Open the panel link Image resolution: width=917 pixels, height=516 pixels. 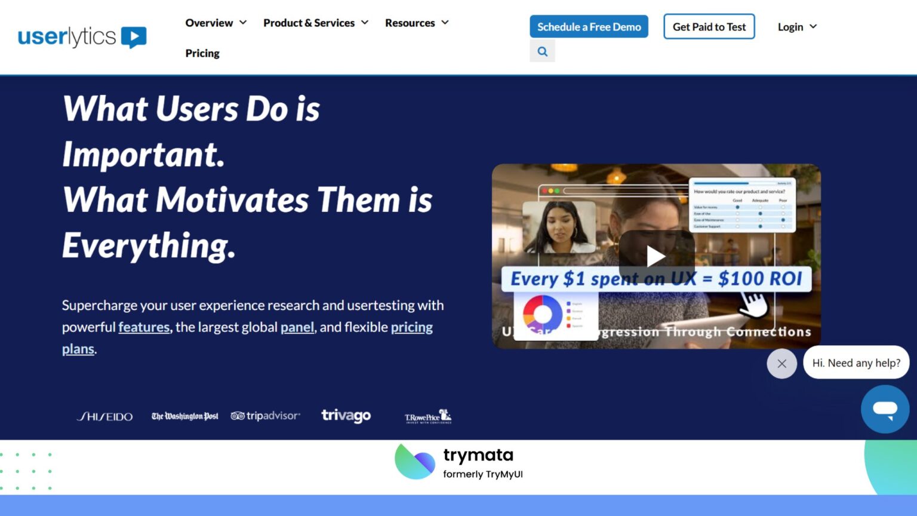pyautogui.click(x=297, y=327)
